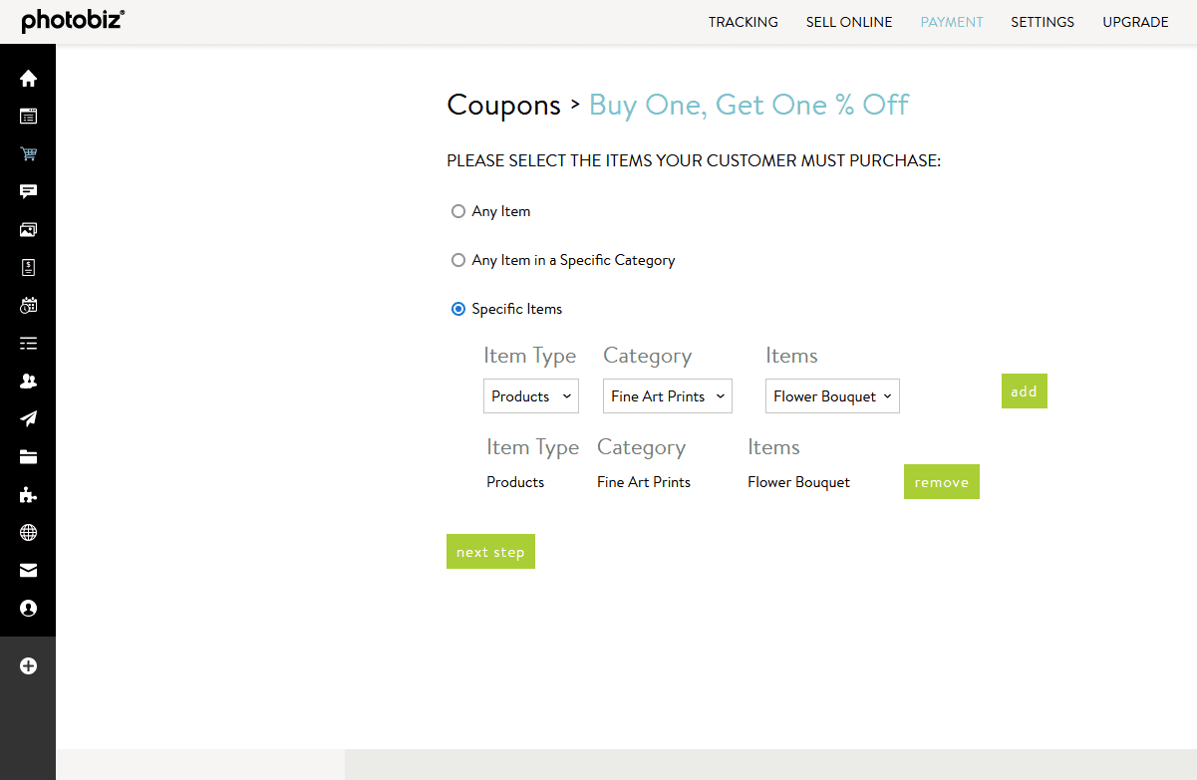This screenshot has width=1197, height=780.
Task: Open the image gallery icon
Action: 28,229
